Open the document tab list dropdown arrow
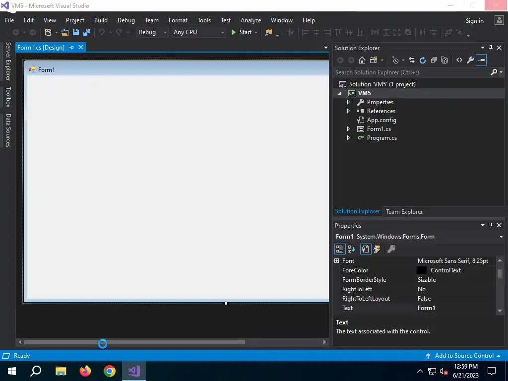The height and width of the screenshot is (381, 508). coord(325,48)
